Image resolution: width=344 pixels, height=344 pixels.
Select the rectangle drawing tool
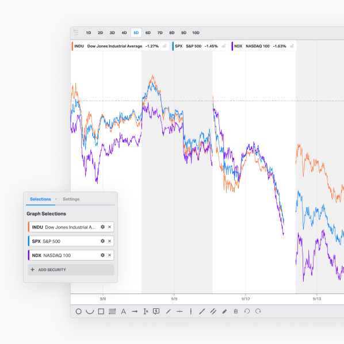[101, 311]
